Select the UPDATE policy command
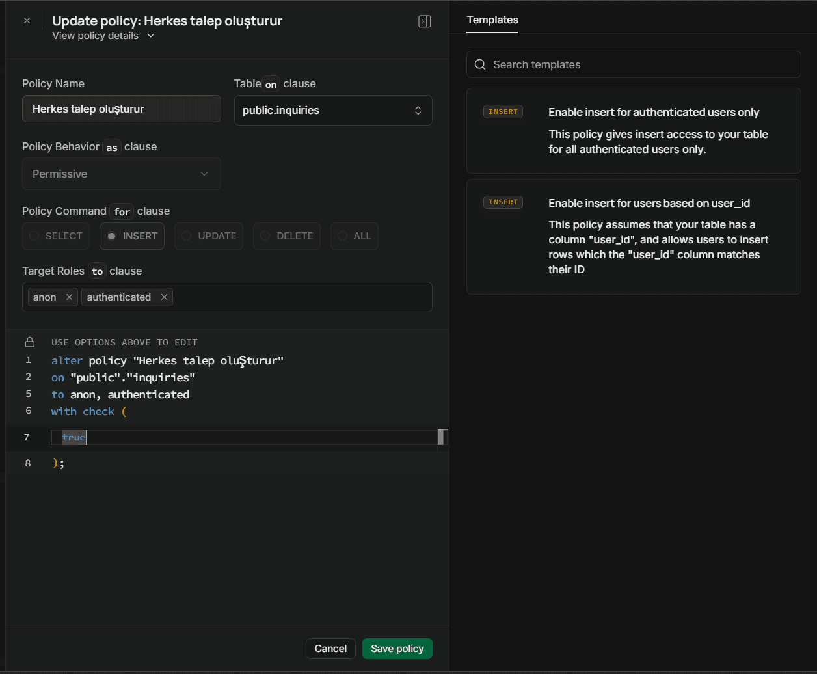The width and height of the screenshot is (817, 674). tap(209, 236)
